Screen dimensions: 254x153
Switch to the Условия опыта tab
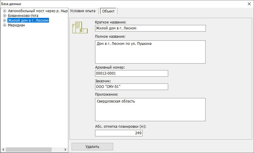tap(83, 11)
